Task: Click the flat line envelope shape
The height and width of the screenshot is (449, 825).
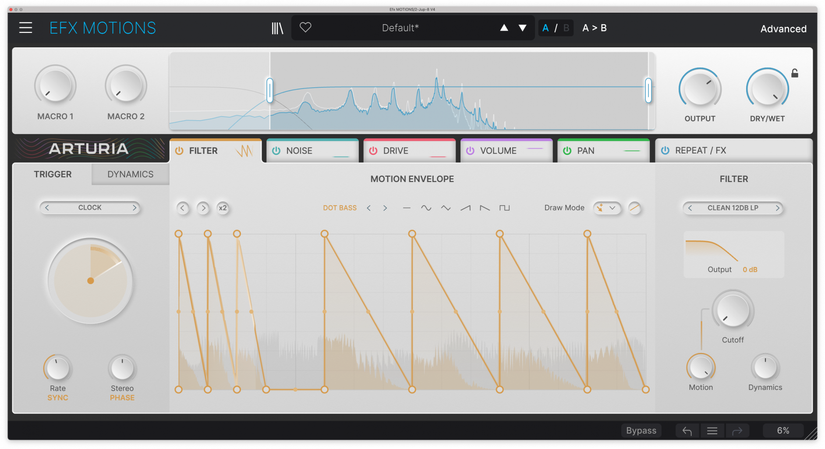Action: (406, 208)
